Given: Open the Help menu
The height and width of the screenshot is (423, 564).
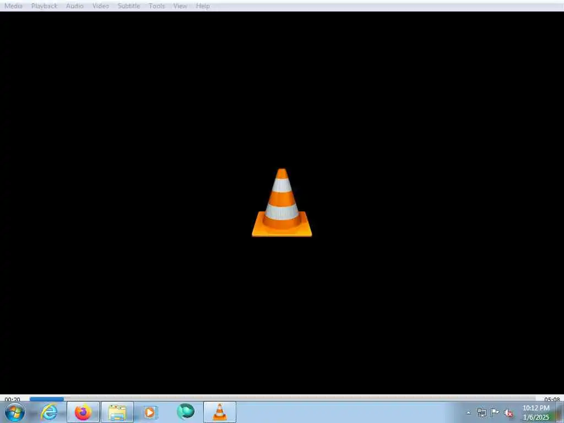Looking at the screenshot, I should 203,6.
